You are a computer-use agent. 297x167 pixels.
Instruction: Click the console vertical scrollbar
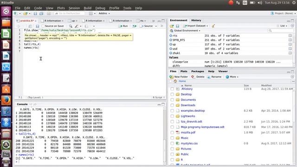click(164, 135)
